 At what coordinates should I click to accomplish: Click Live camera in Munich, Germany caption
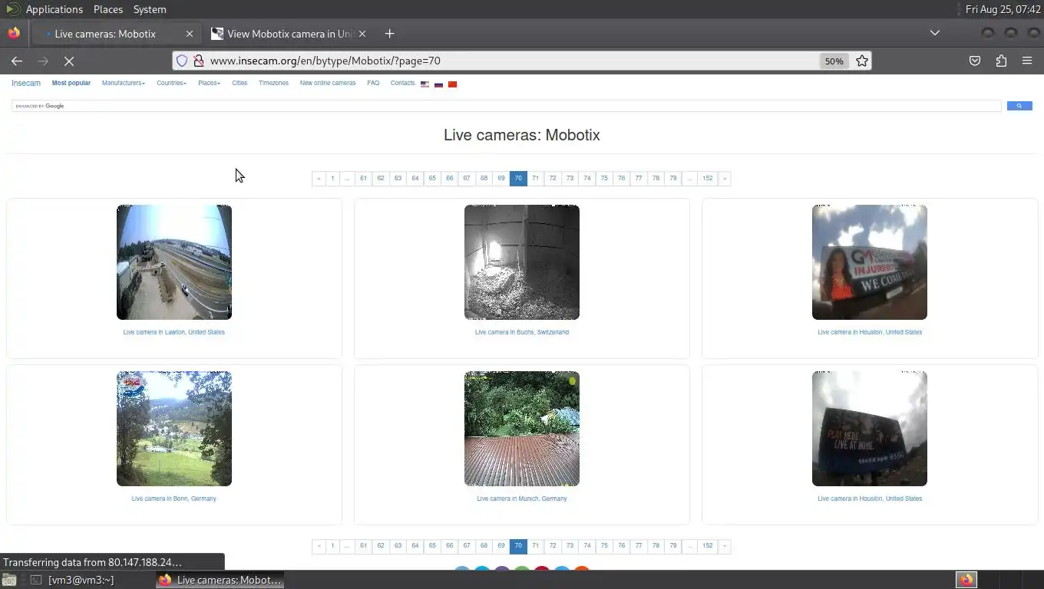(x=522, y=499)
